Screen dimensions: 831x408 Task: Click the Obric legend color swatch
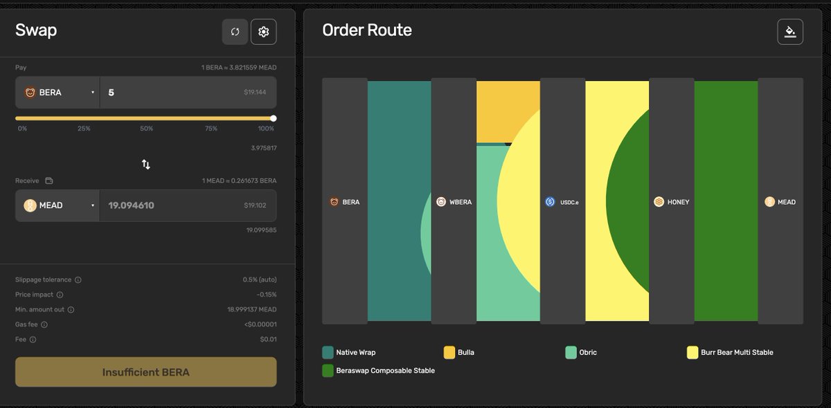pyautogui.click(x=571, y=353)
